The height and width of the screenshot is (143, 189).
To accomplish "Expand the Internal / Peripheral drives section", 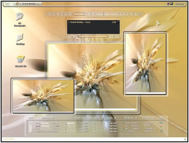I will pos(115,118).
